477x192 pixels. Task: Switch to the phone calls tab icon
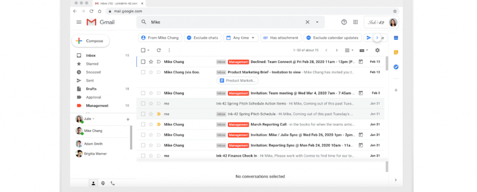point(113,183)
